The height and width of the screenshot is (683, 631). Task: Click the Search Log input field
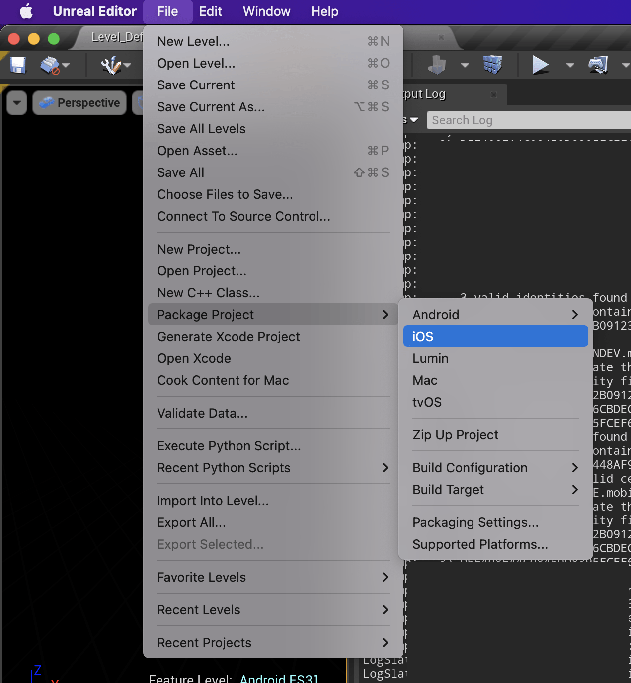(530, 120)
